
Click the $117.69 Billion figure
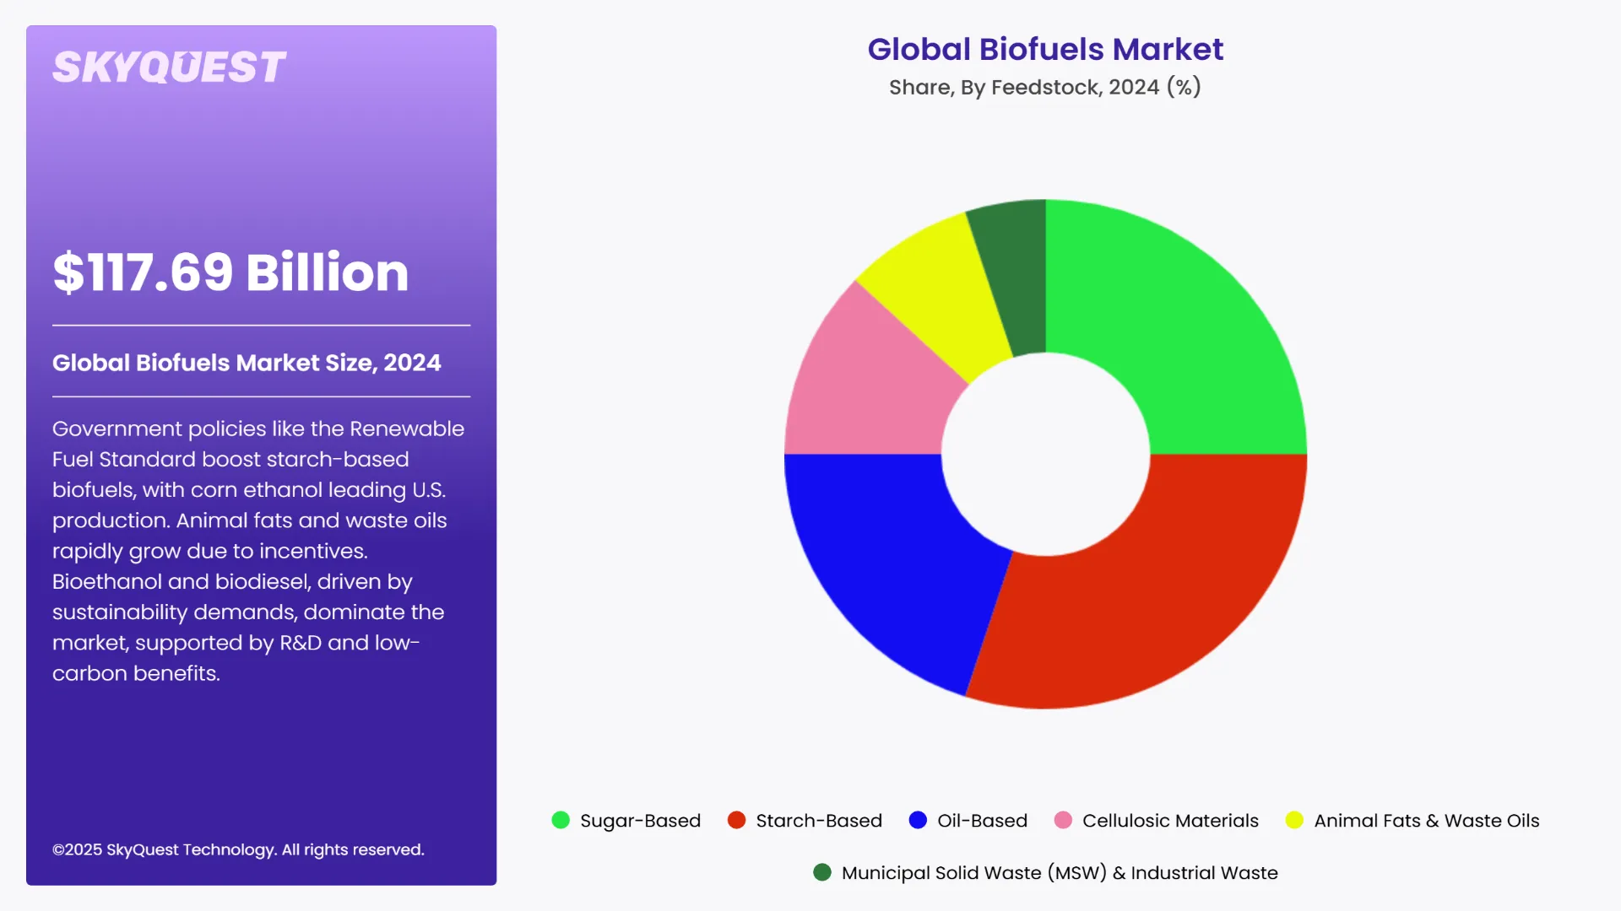[x=230, y=272]
